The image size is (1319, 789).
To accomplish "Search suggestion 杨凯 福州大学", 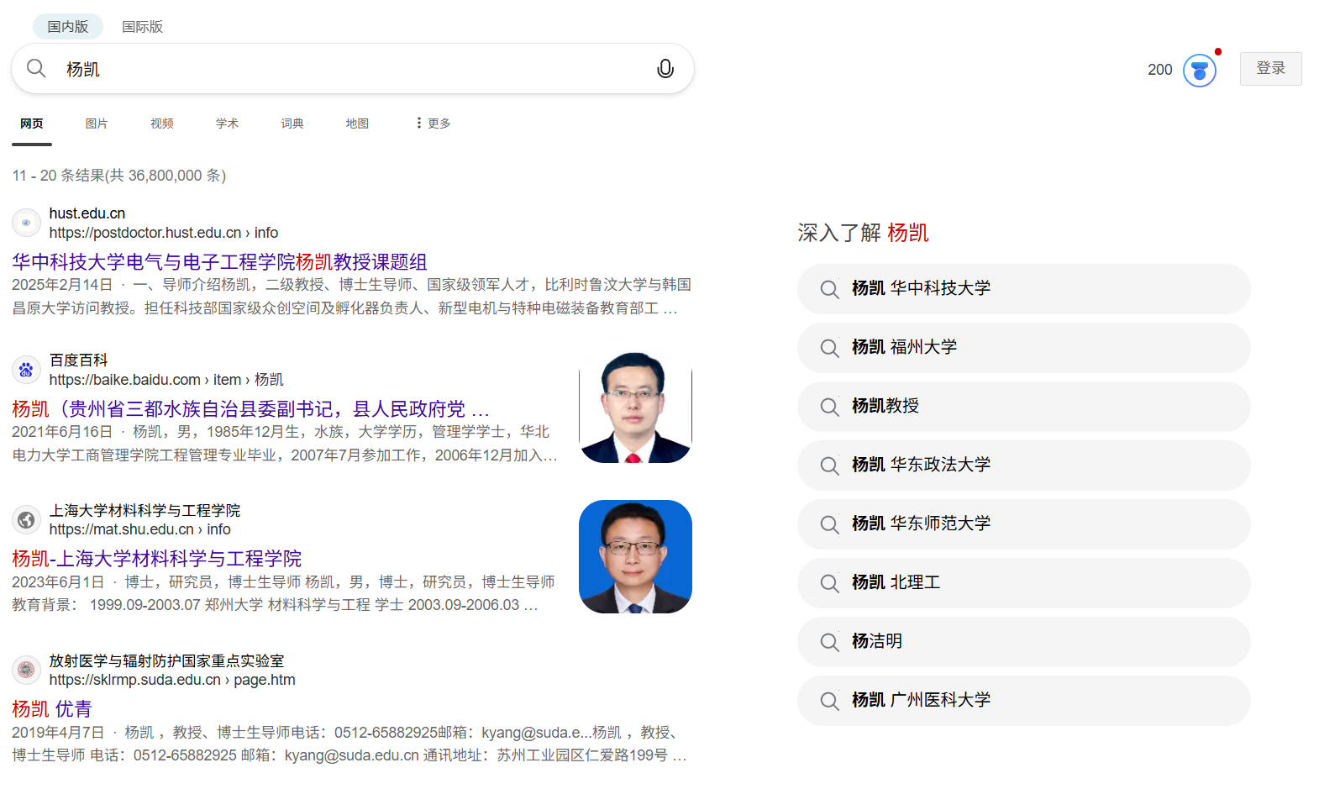I will [x=1023, y=348].
